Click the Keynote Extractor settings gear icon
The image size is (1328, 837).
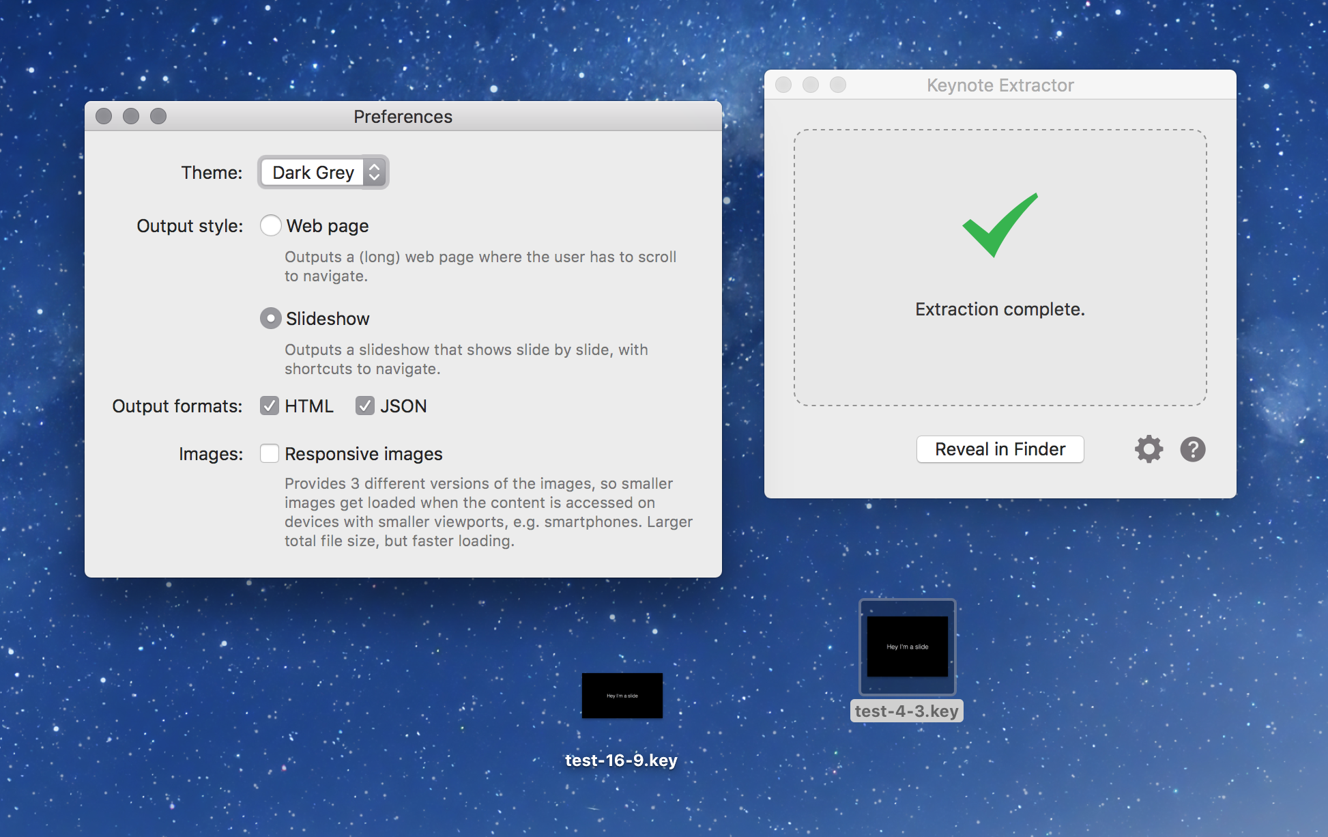[1149, 449]
